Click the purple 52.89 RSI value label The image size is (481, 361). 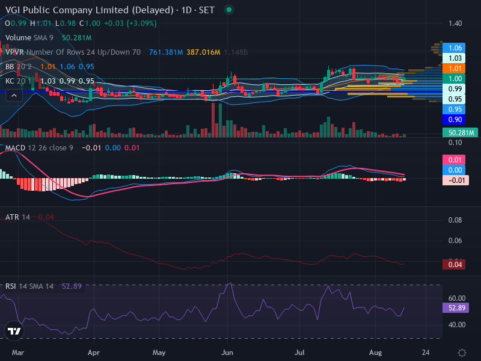click(456, 307)
